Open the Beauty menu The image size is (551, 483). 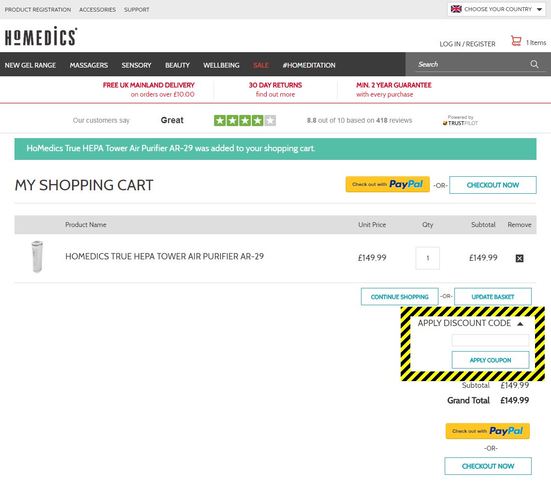177,65
